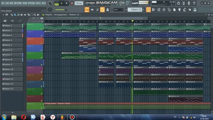Image resolution: width=213 pixels, height=120 pixels.
Task: Toggle typing keyboard to piano icon
Action: tap(87, 10)
